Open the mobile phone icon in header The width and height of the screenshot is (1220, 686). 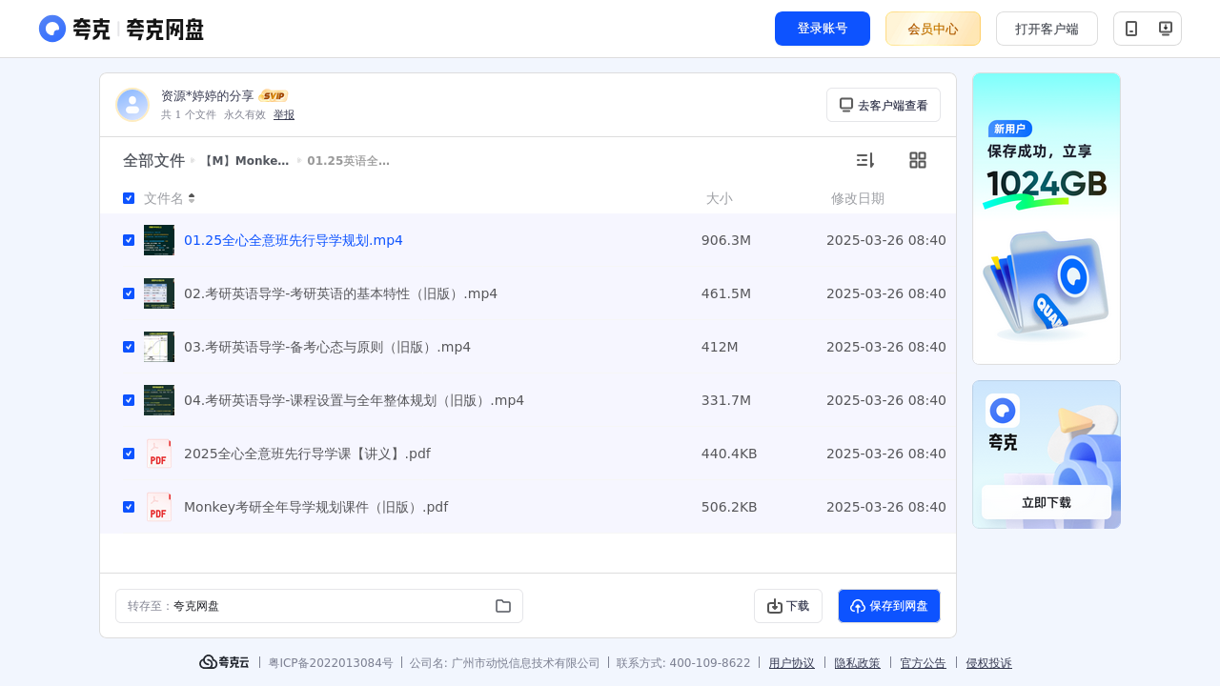(x=1131, y=29)
